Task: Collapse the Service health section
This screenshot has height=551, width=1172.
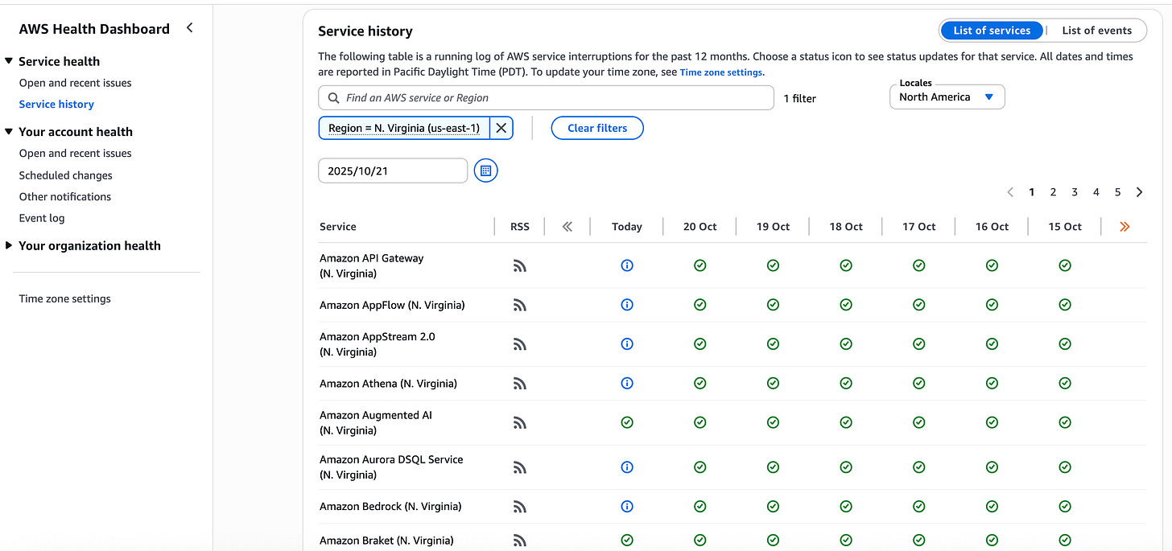Action: [x=9, y=61]
